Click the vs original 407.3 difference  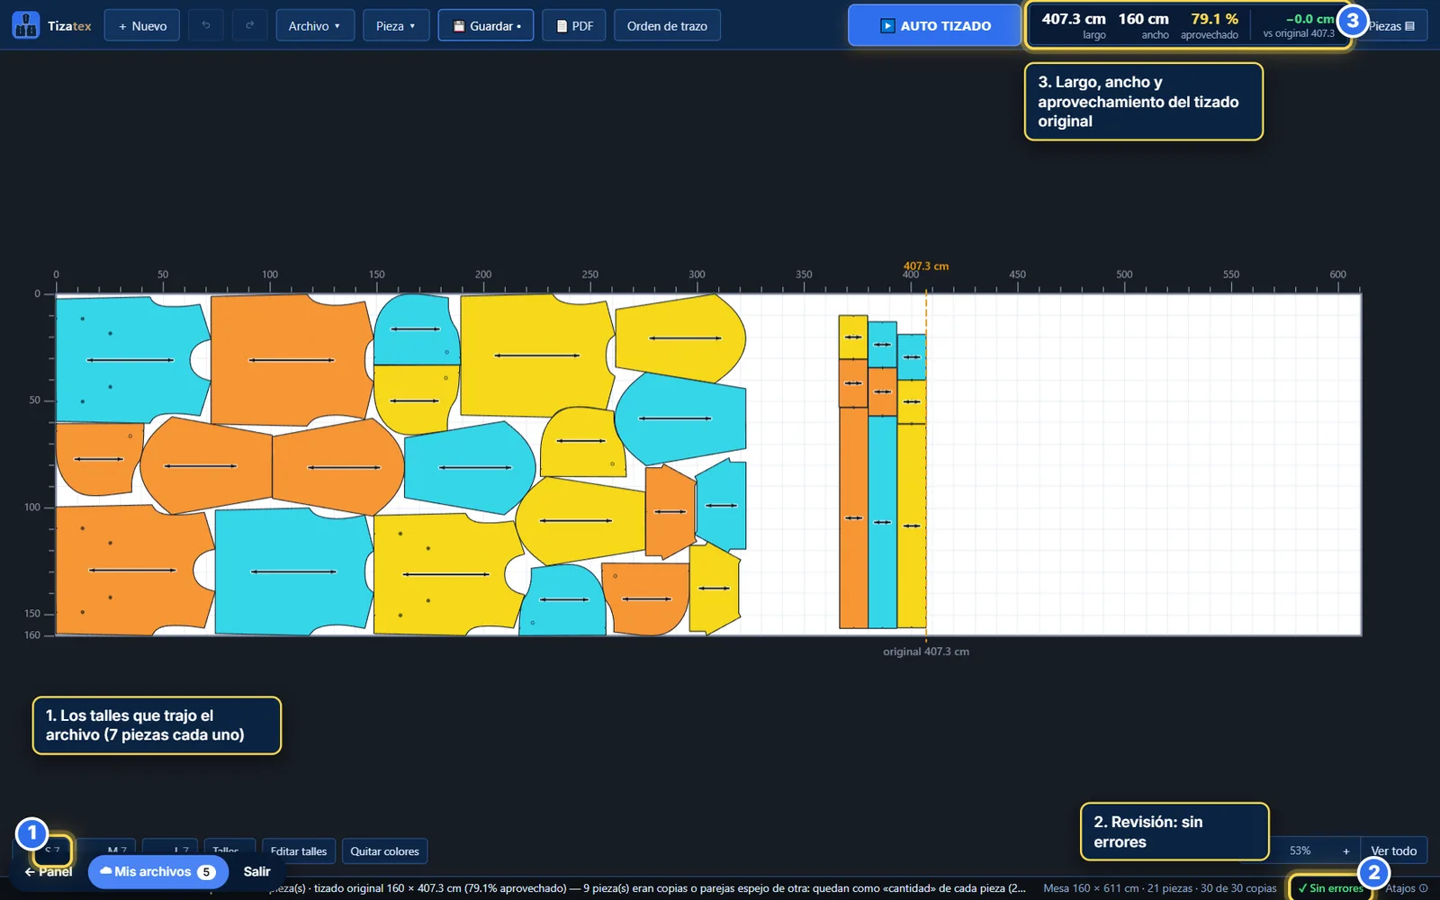point(1299,25)
